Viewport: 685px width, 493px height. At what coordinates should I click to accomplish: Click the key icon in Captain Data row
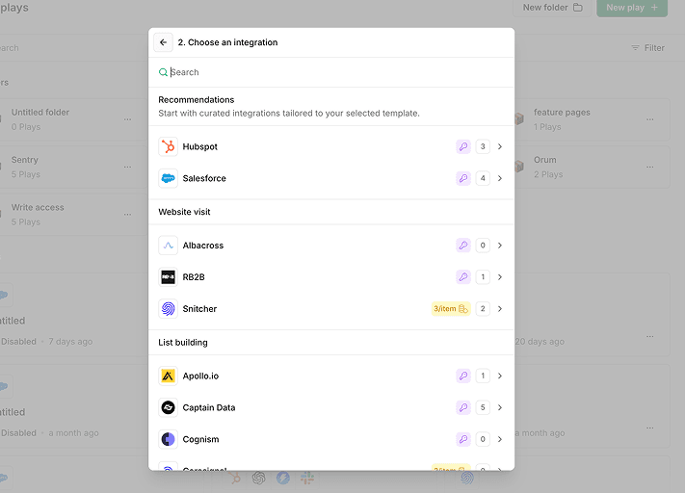click(x=463, y=407)
